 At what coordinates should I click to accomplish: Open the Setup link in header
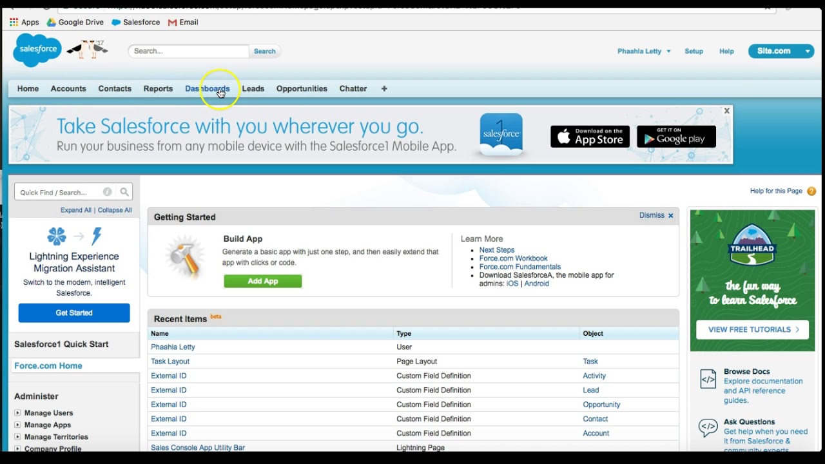coord(694,52)
